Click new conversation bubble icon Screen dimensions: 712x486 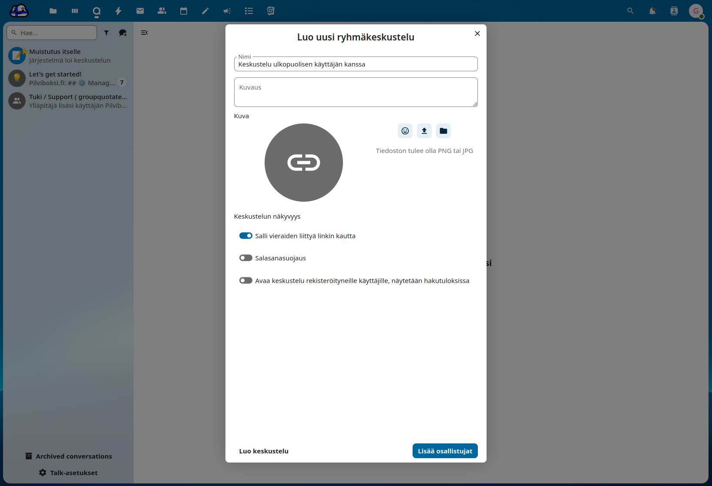[123, 33]
